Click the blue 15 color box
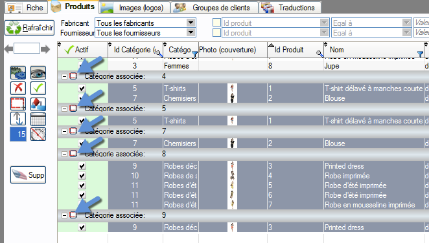 pyautogui.click(x=18, y=134)
